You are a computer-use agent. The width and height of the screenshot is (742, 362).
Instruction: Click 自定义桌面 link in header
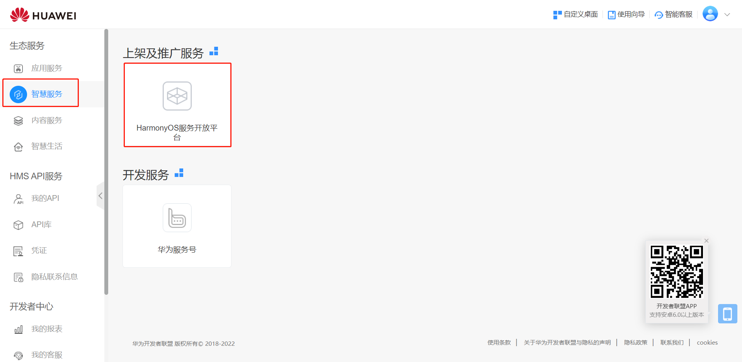click(x=581, y=15)
